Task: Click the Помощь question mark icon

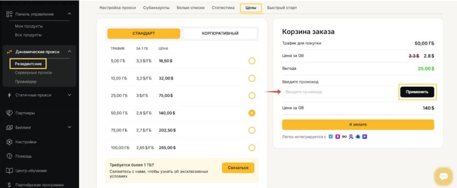Action: (9, 156)
